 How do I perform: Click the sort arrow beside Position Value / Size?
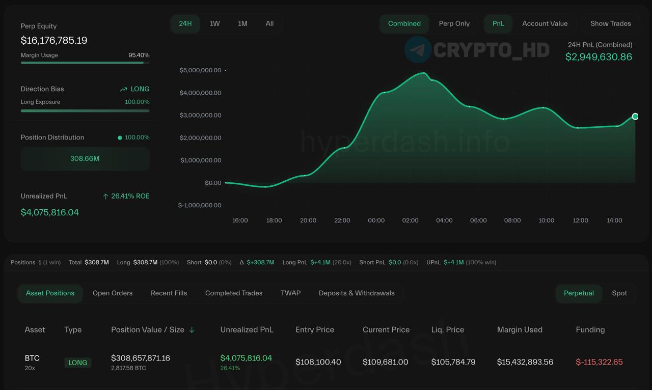point(192,330)
